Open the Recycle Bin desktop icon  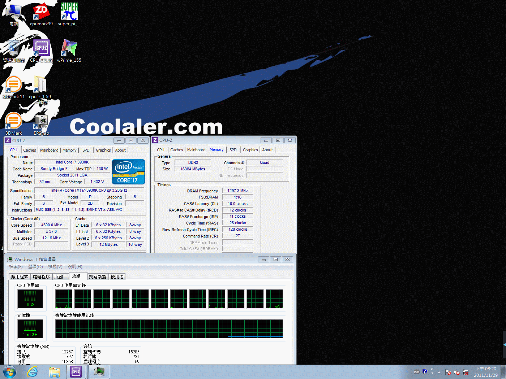14,51
